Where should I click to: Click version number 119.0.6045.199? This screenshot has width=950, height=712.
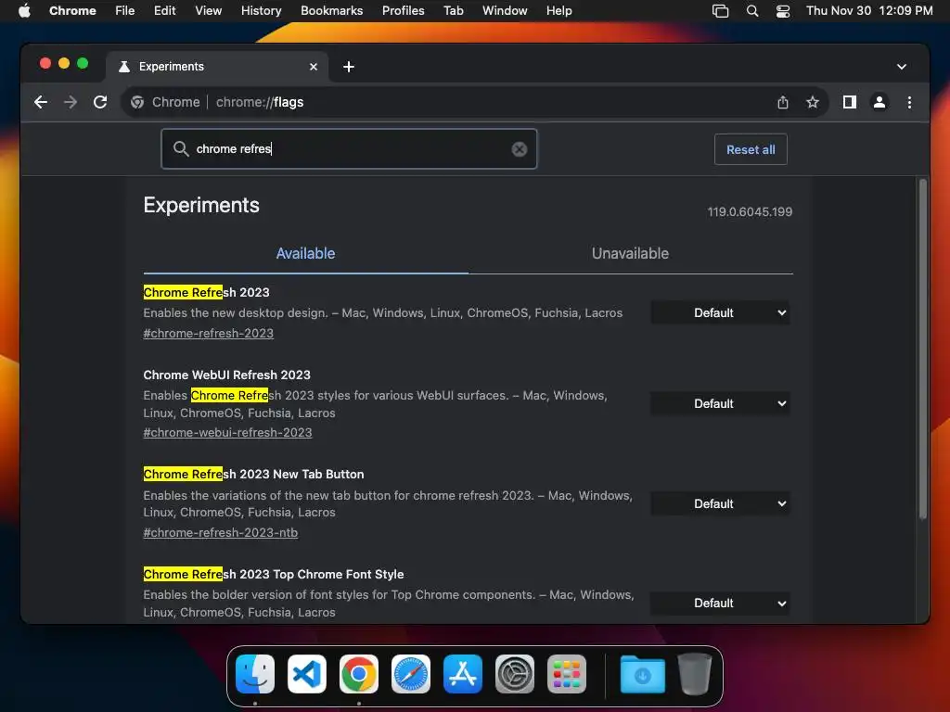point(750,212)
